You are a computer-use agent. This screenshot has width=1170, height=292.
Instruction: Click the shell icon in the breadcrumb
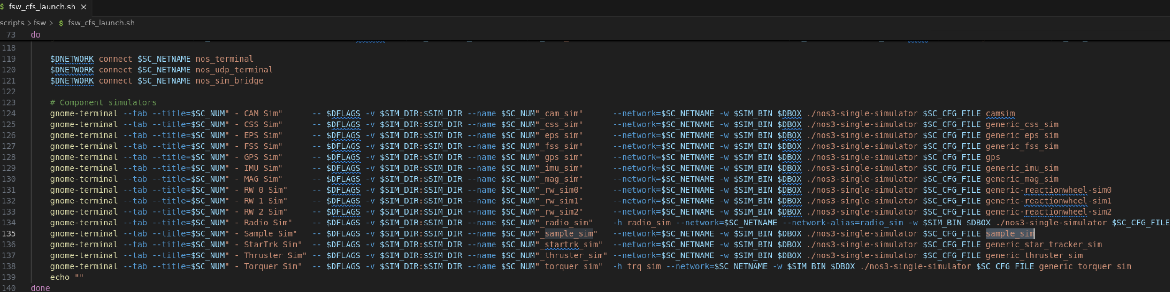[61, 23]
